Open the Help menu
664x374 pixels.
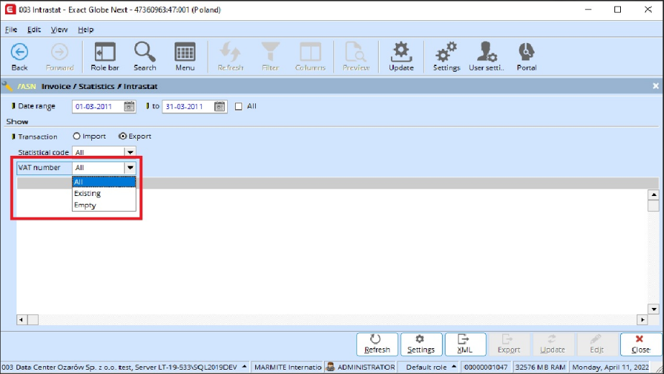tap(86, 29)
